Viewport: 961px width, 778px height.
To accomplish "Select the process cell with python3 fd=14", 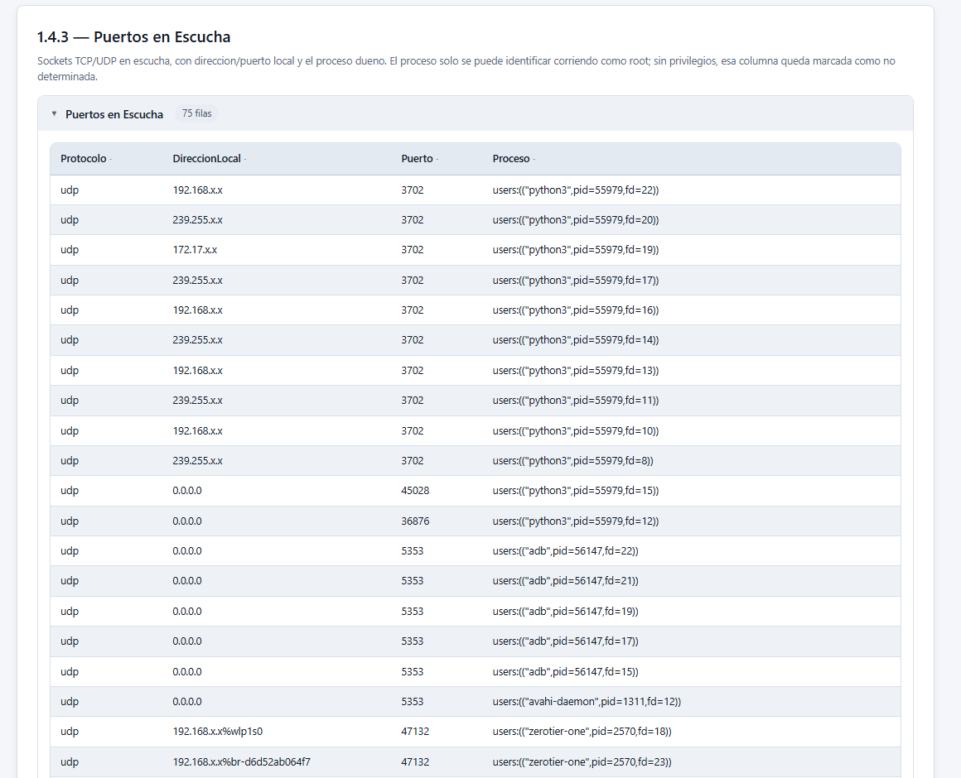I will coord(576,339).
